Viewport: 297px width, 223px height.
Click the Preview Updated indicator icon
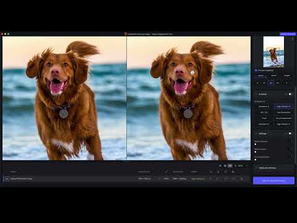[x=256, y=71]
